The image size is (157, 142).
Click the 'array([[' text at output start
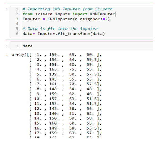tap(22, 55)
